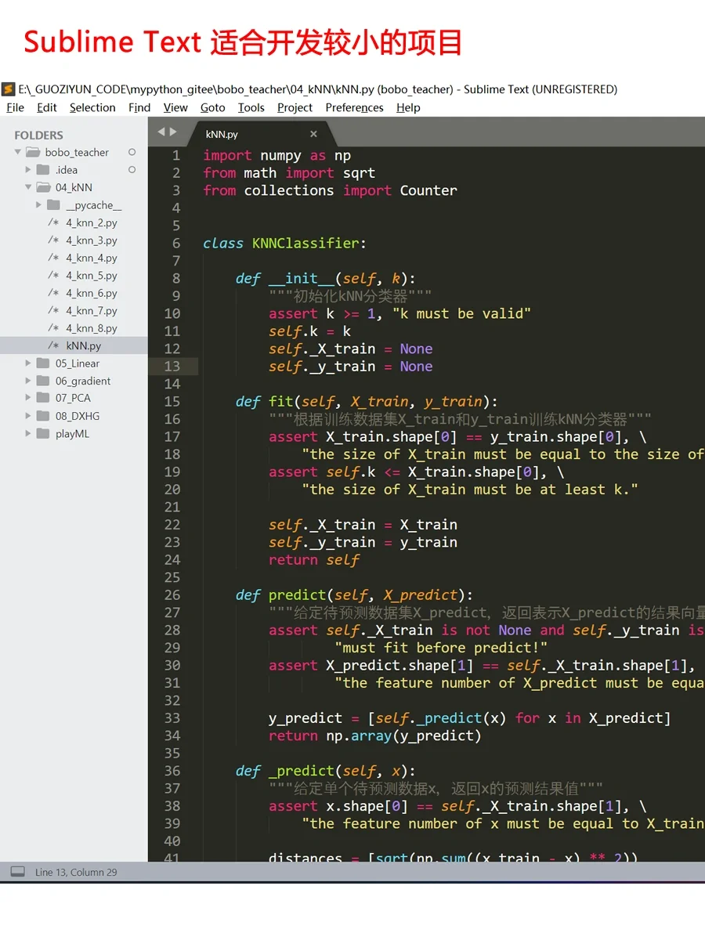Click the Line 13, Column 29 status text

(76, 872)
